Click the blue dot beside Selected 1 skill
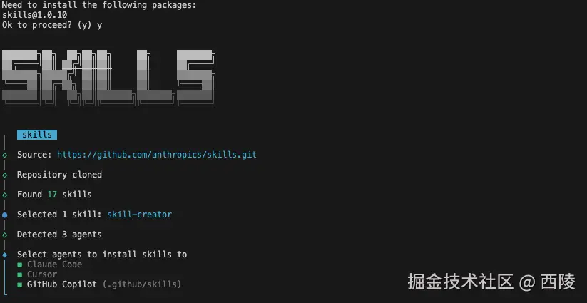 (4, 215)
